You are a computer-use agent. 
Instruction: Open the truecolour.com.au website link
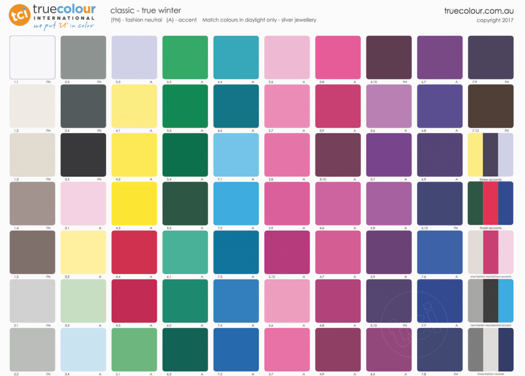tap(479, 10)
